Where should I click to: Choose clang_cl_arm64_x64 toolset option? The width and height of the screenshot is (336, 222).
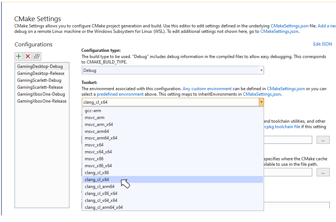click(x=173, y=207)
